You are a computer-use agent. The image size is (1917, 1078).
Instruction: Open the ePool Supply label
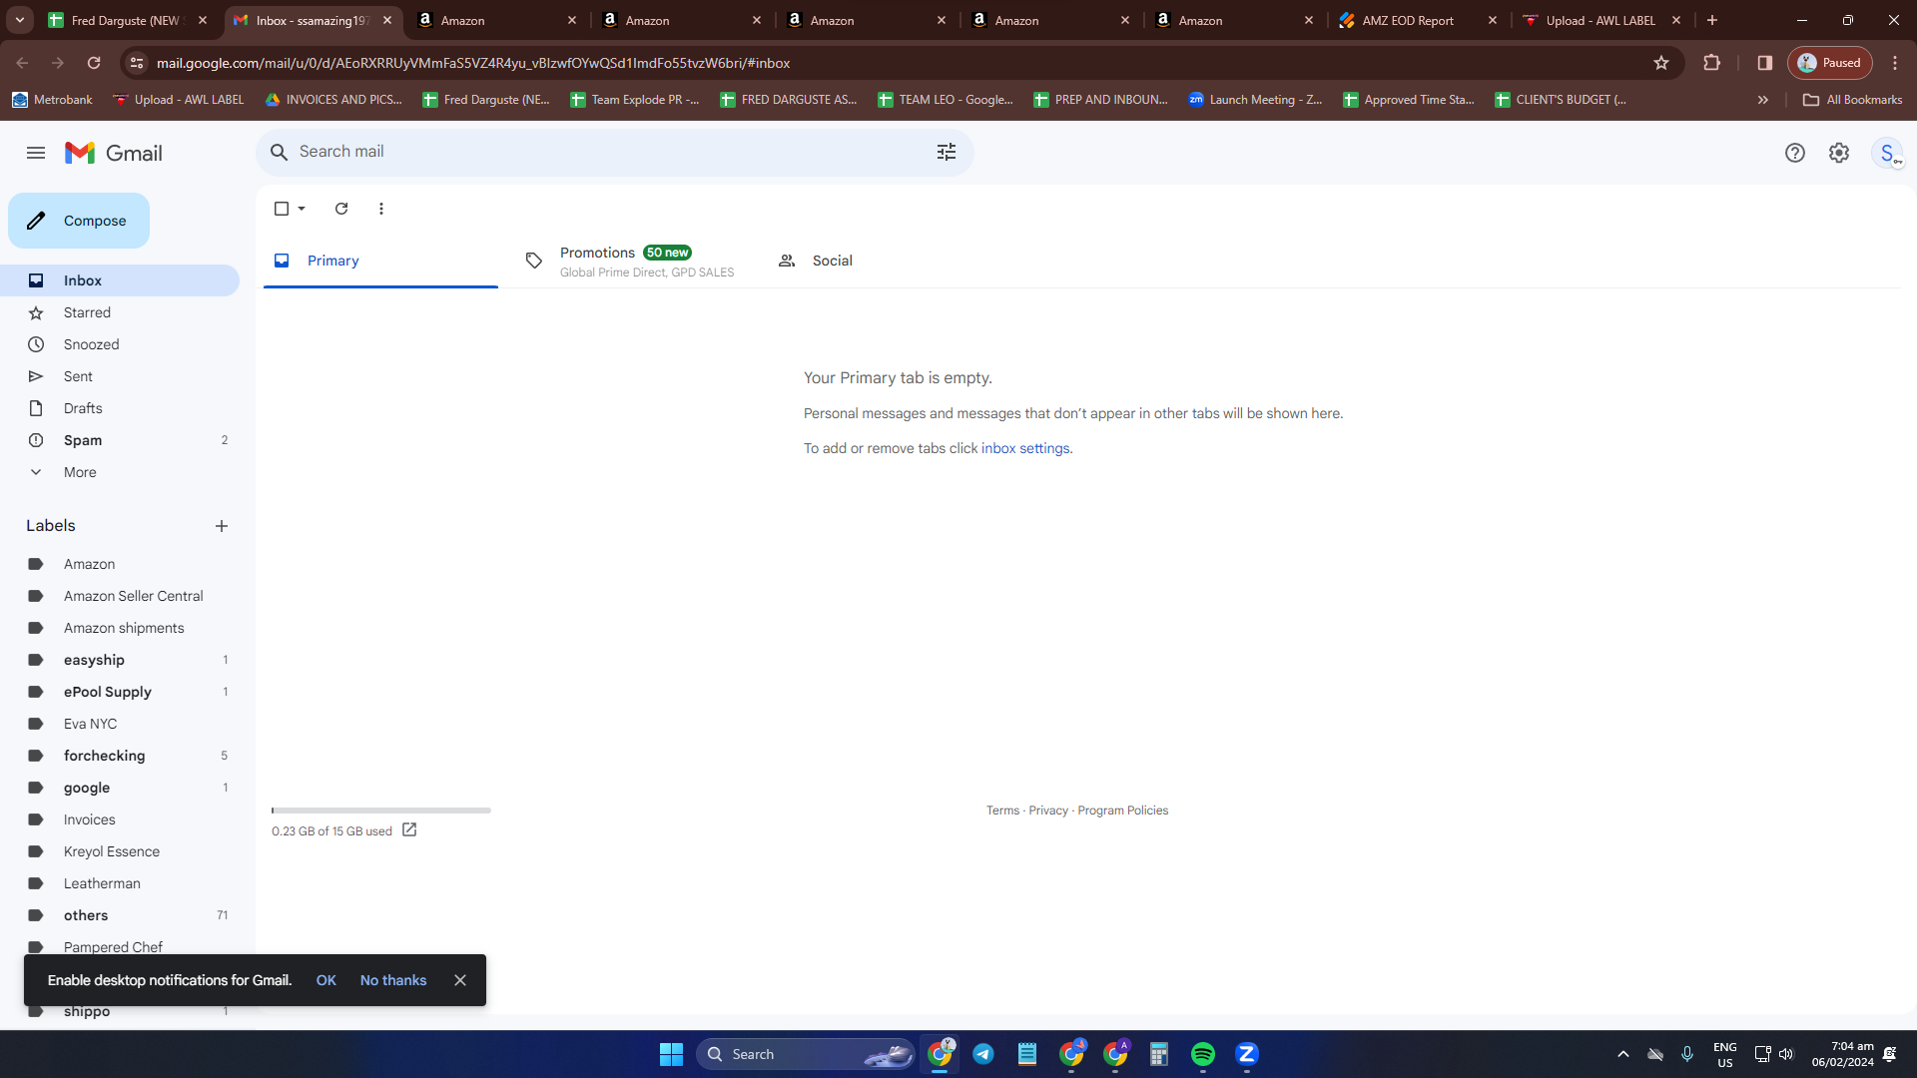pos(120,692)
